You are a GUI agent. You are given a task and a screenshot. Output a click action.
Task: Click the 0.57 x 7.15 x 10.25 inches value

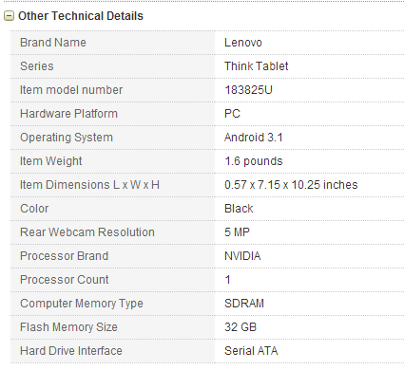(x=291, y=185)
